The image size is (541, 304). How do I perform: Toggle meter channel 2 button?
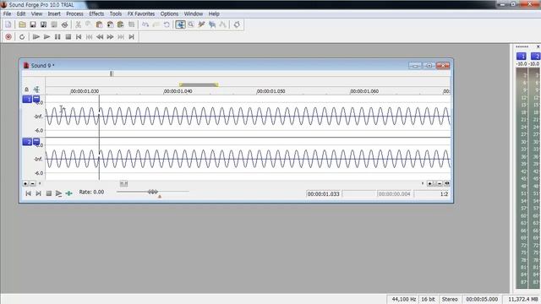(535, 57)
